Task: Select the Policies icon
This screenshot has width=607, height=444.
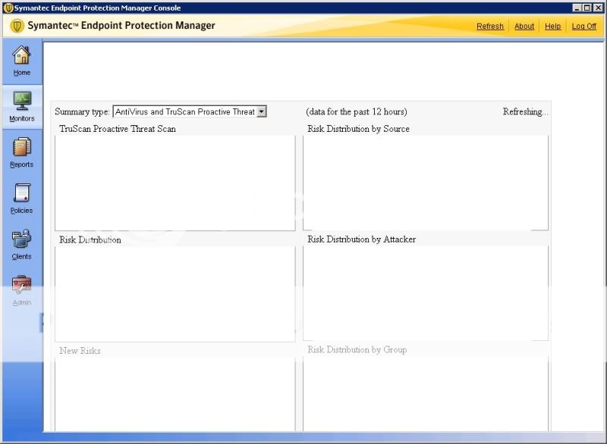Action: [22, 199]
